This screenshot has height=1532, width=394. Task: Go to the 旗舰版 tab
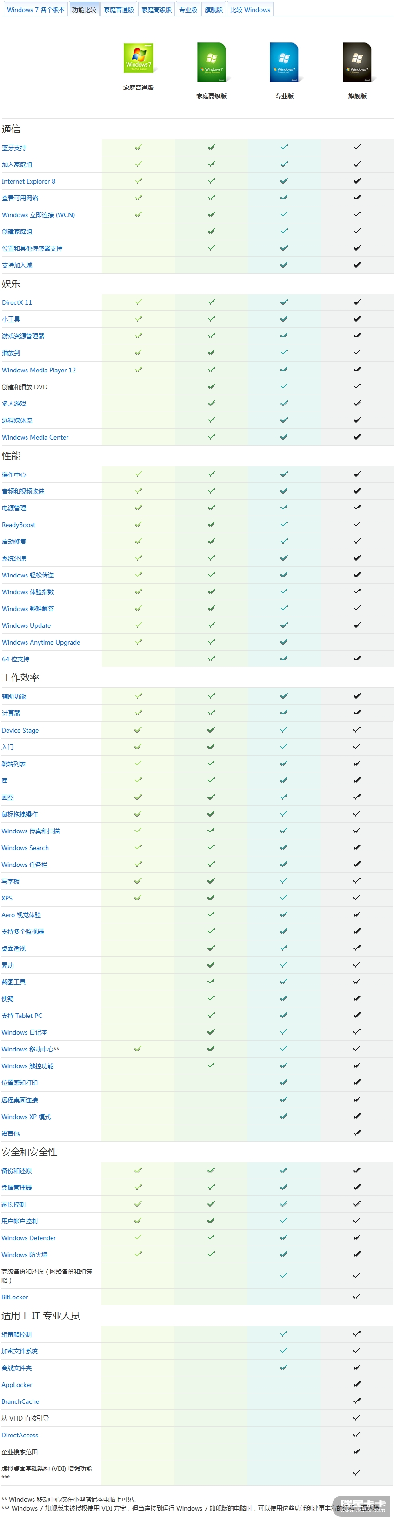214,10
